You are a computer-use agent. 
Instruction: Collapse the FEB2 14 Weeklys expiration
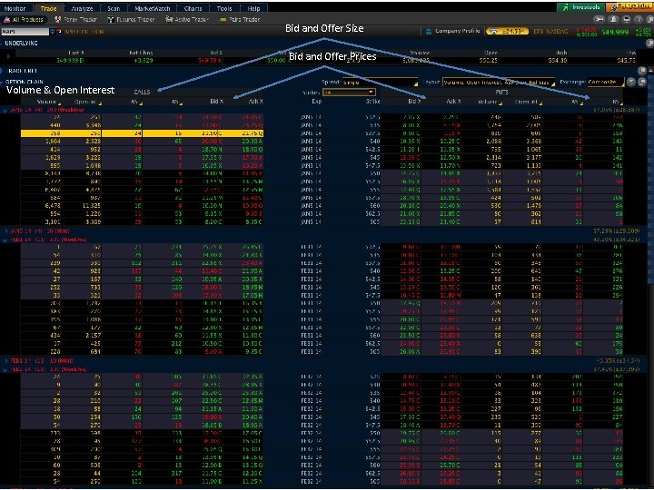point(5,369)
